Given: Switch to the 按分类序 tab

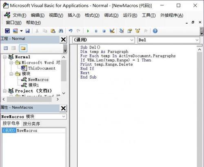Looking at the screenshot, I should [x=31, y=124].
